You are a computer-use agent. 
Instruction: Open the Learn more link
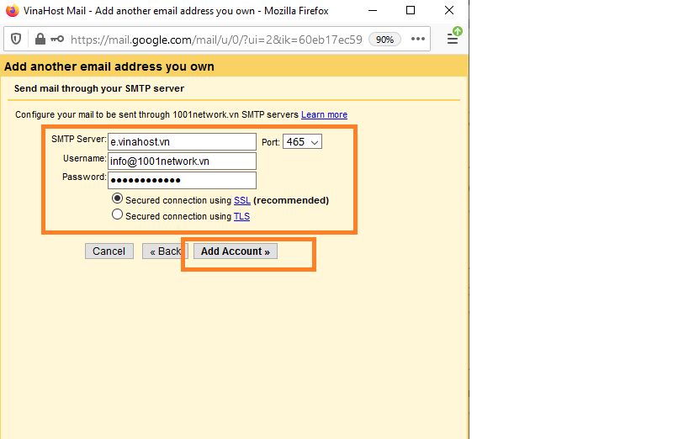pos(324,114)
